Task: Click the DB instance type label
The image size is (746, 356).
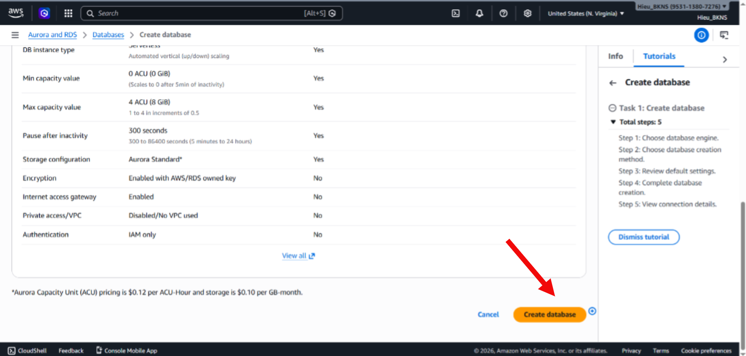Action: click(x=49, y=50)
